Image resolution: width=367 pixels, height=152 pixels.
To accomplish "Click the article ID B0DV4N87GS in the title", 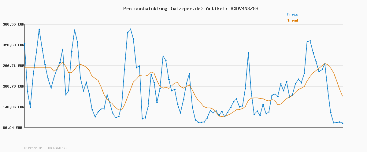I will pos(244,9).
